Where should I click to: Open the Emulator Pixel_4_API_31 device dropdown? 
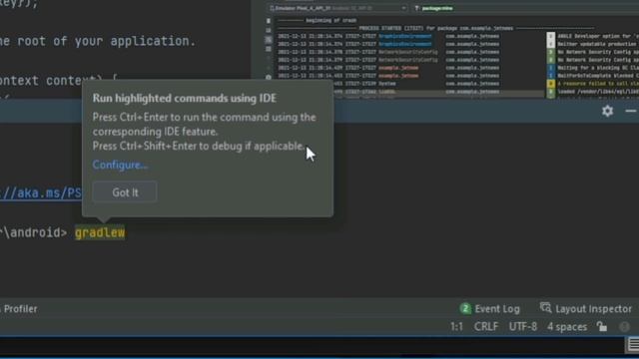[x=337, y=8]
